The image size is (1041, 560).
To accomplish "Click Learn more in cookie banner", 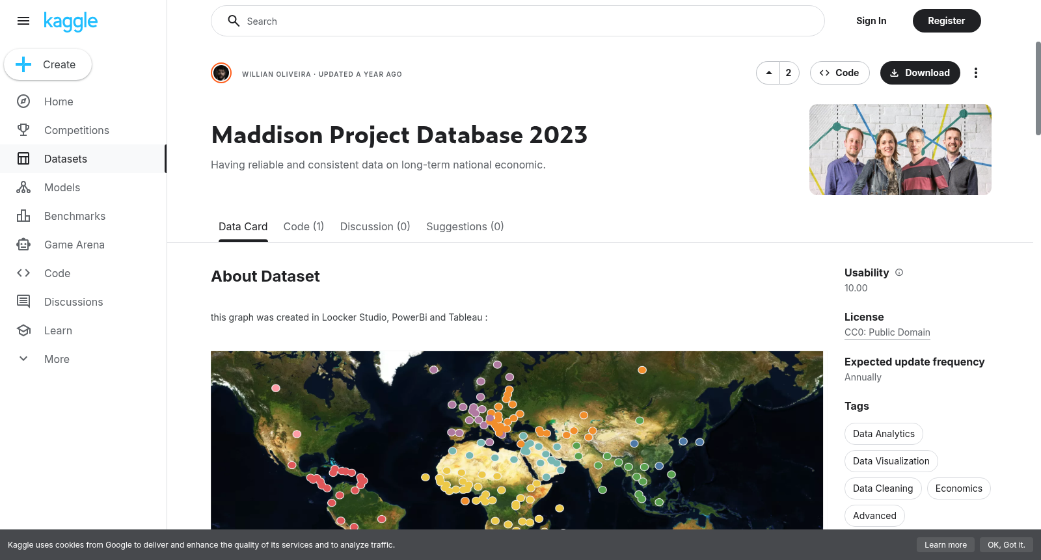I will (945, 545).
